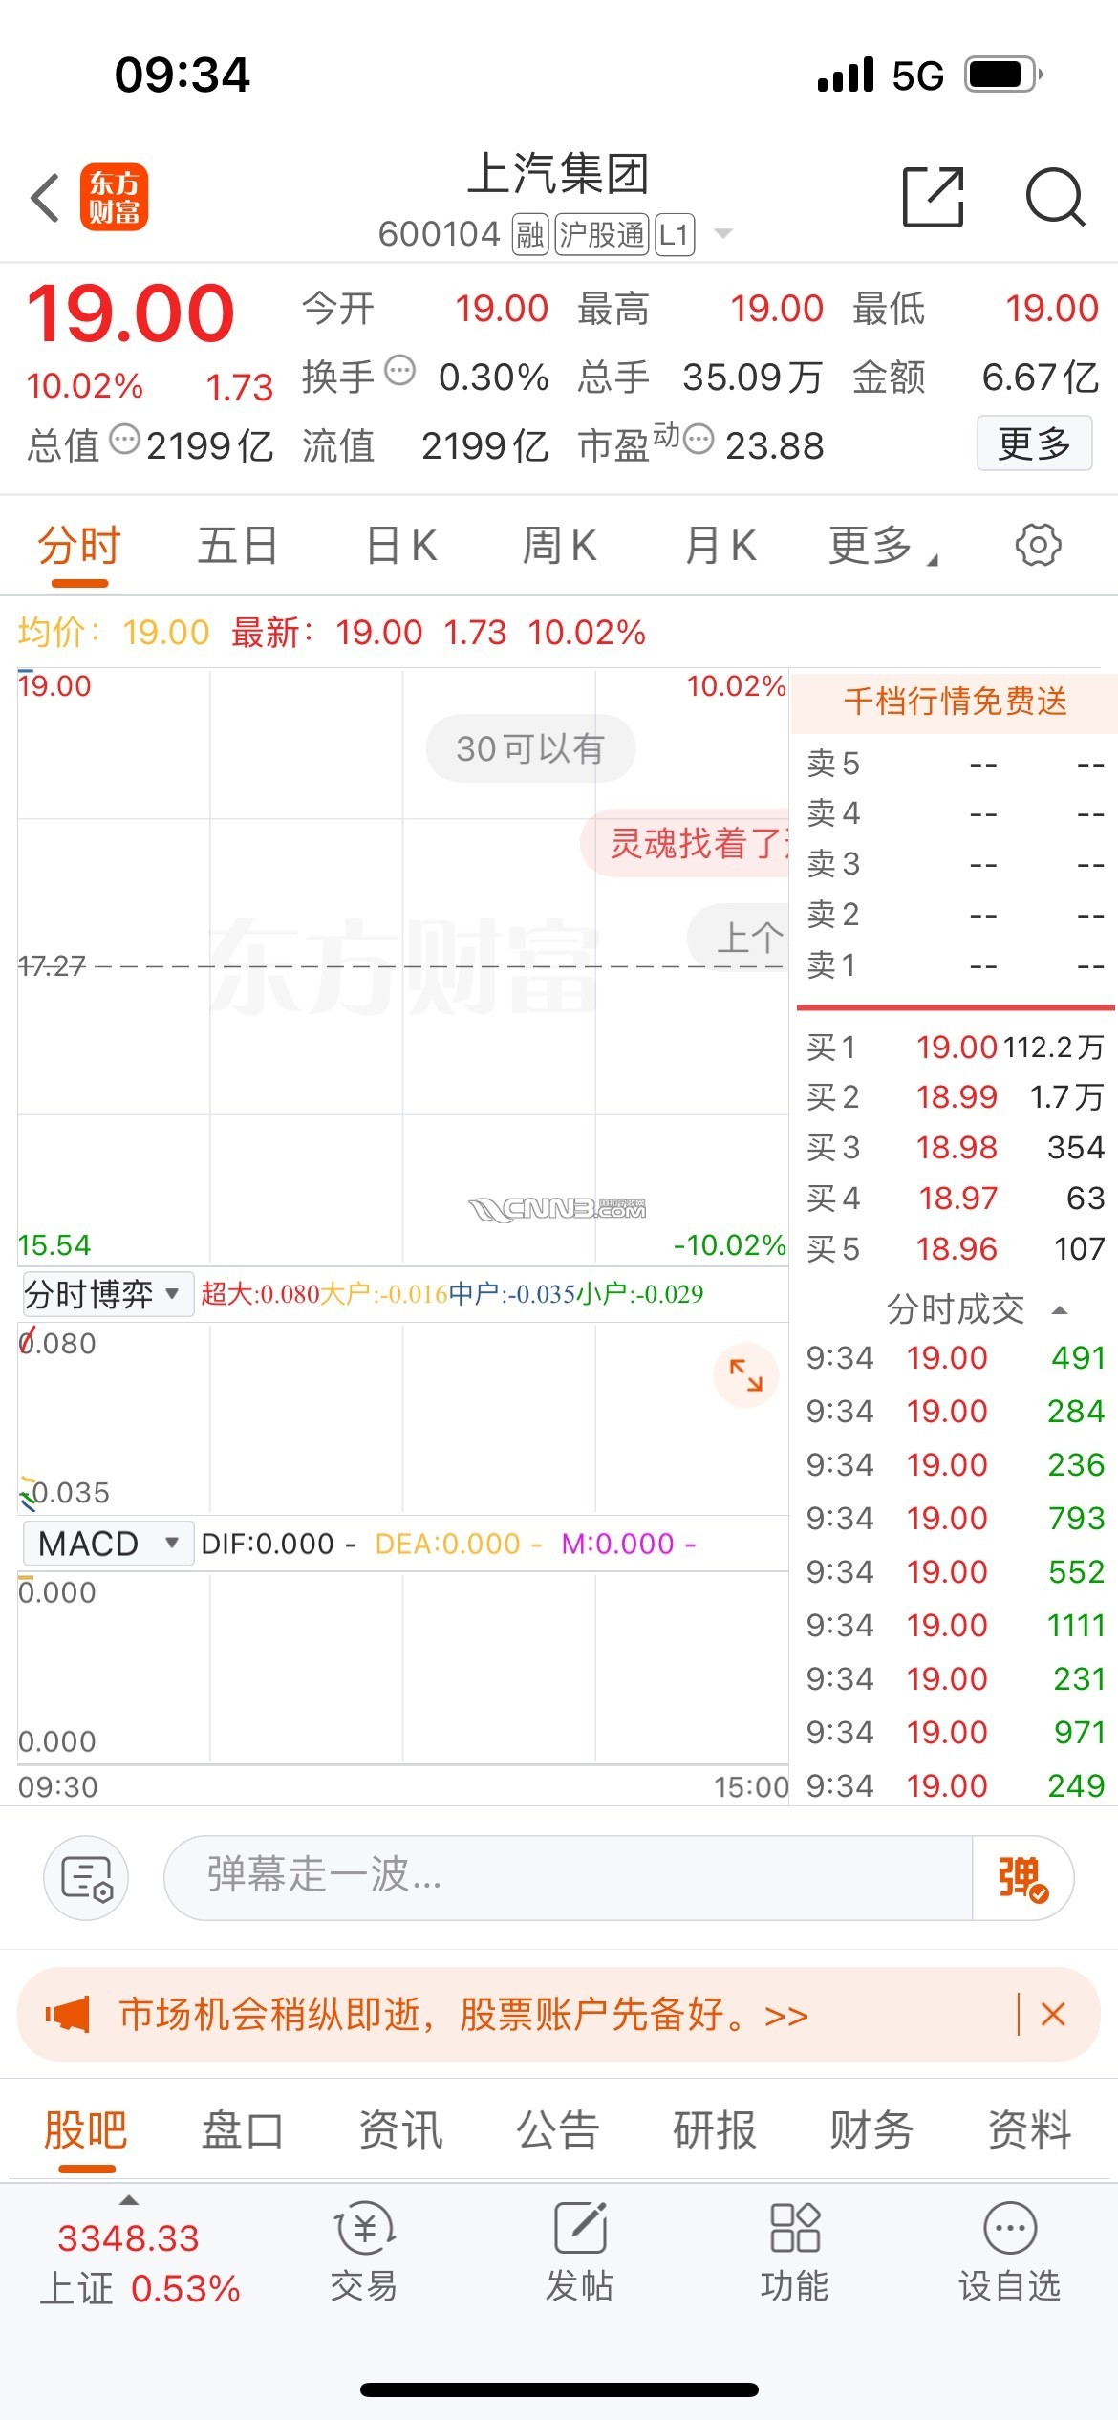
Task: Tap trade row with volume 491
Action: pos(955,1357)
